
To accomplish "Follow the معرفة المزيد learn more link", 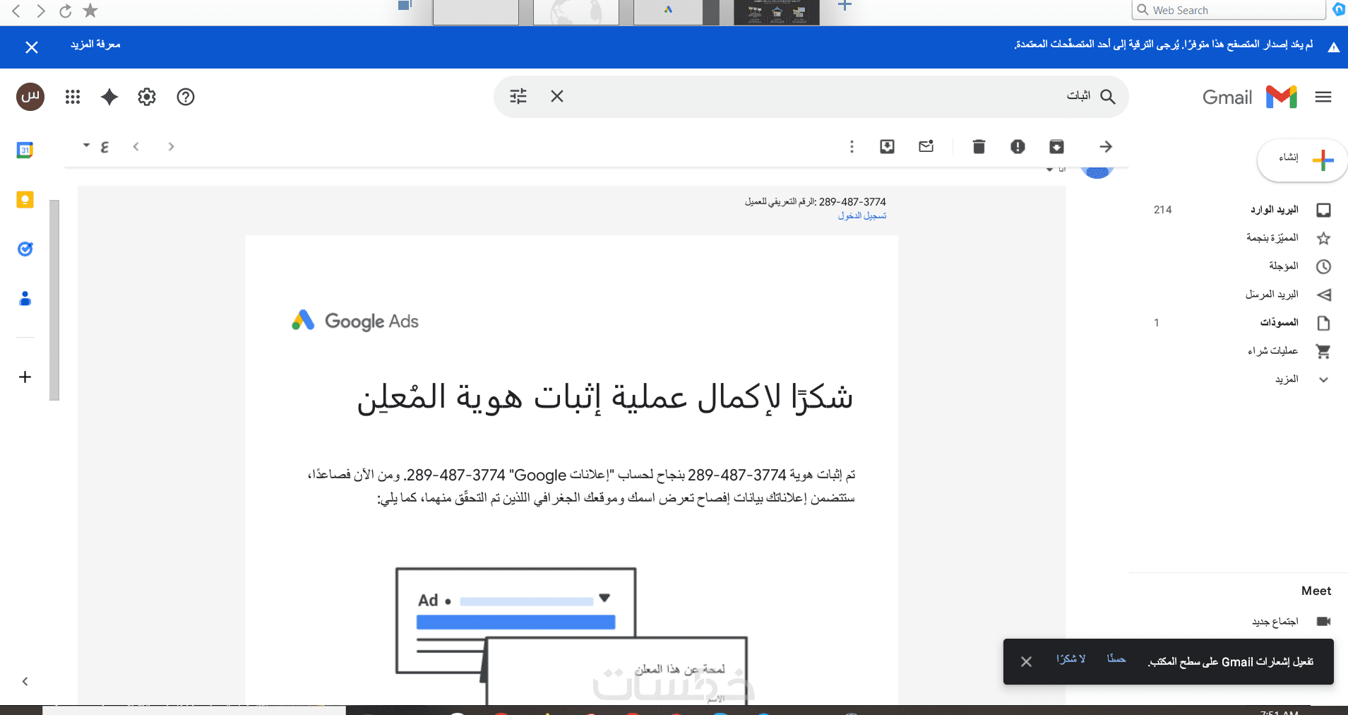I will [x=95, y=45].
